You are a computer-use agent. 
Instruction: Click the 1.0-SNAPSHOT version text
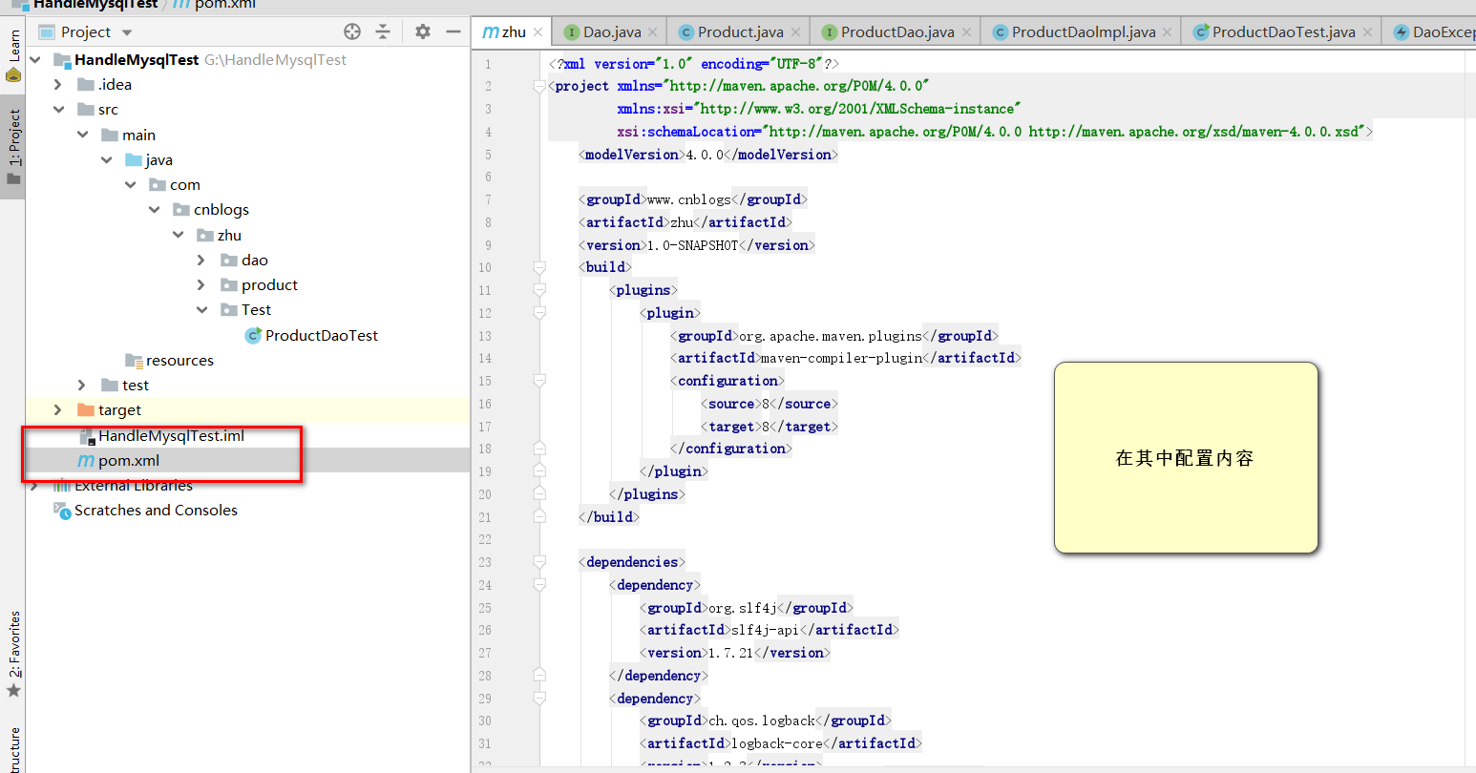pyautogui.click(x=693, y=245)
